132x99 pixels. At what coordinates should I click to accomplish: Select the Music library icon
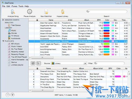click(9, 30)
